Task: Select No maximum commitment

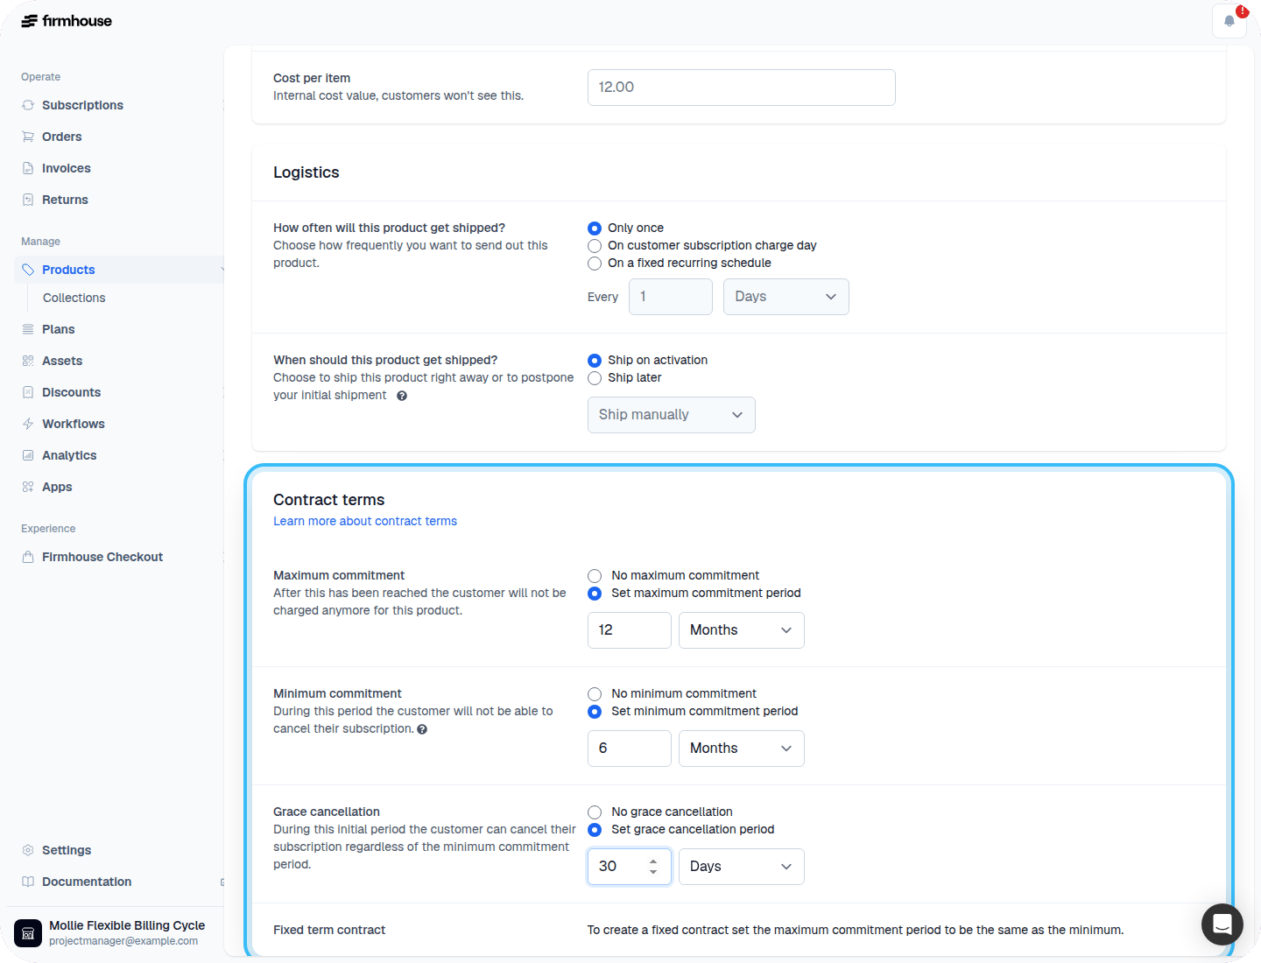Action: click(595, 576)
